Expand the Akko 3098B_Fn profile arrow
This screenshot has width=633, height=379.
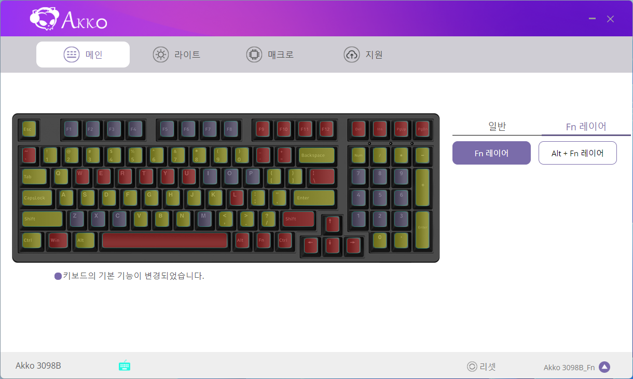[604, 367]
